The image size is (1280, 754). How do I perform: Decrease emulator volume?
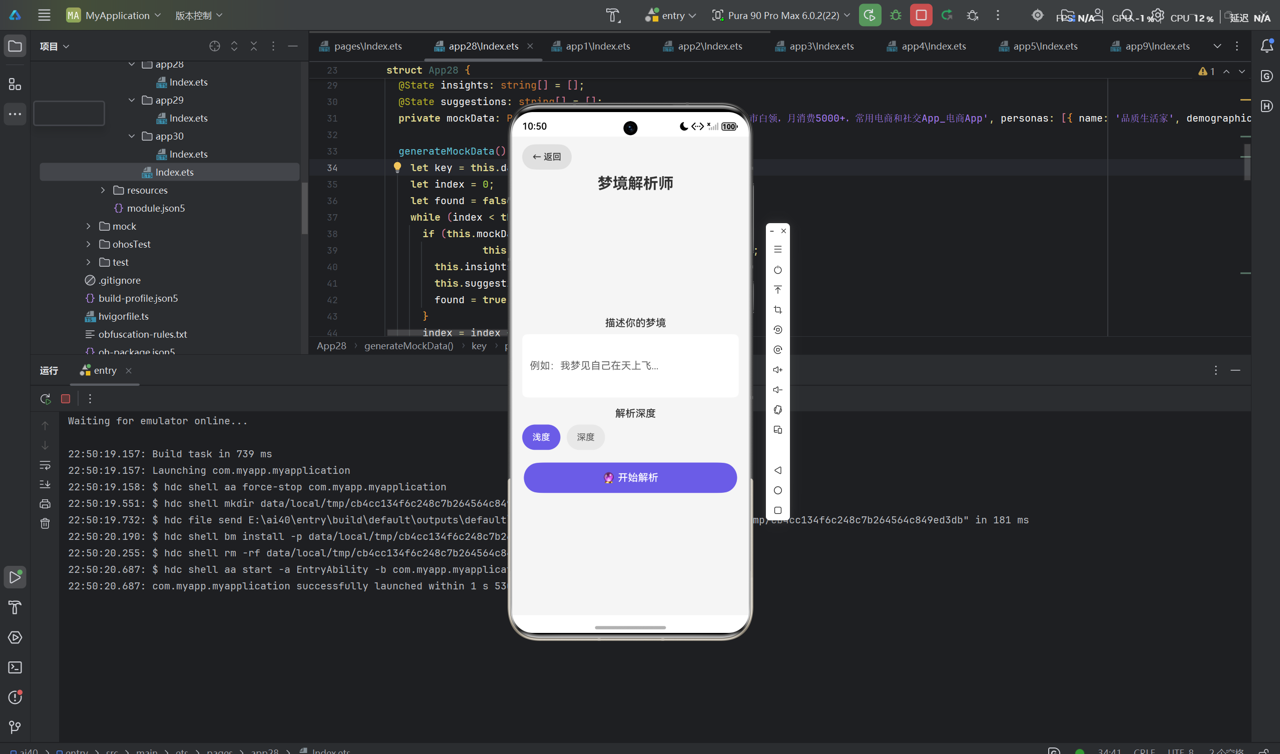778,390
